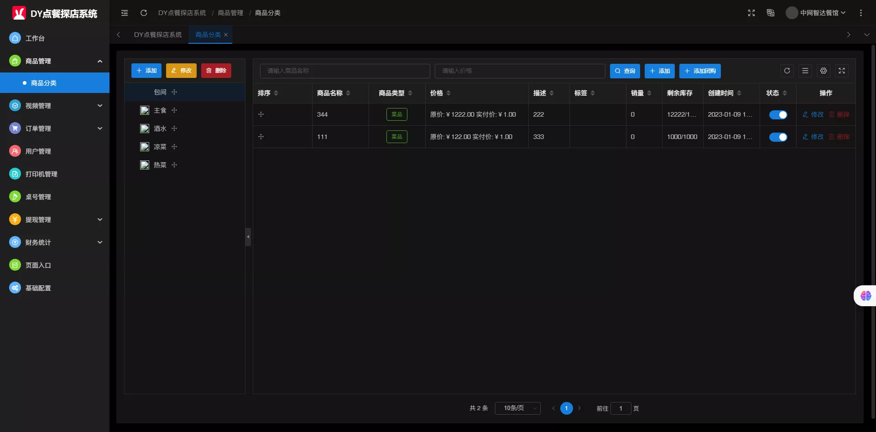Expand the 财务统计 sidebar menu
Image resolution: width=876 pixels, height=432 pixels.
point(55,242)
